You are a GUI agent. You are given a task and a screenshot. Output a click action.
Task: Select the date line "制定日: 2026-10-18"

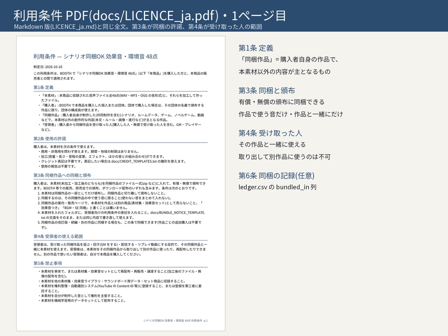[48, 67]
